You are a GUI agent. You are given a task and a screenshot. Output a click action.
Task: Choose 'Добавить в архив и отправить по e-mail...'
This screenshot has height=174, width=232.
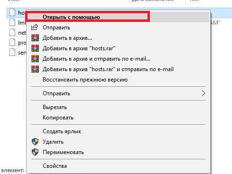pyautogui.click(x=119, y=59)
